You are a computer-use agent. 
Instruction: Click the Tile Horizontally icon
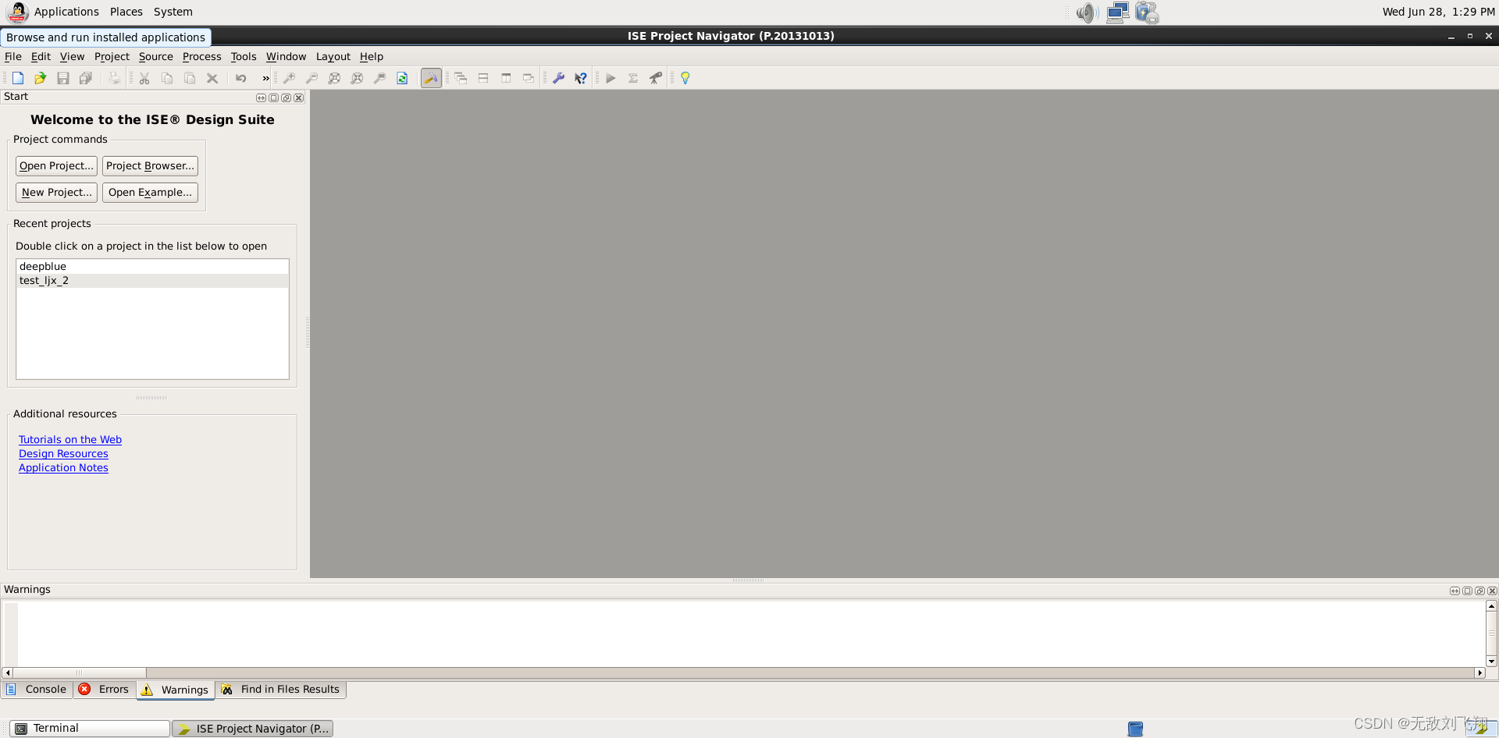pos(483,78)
